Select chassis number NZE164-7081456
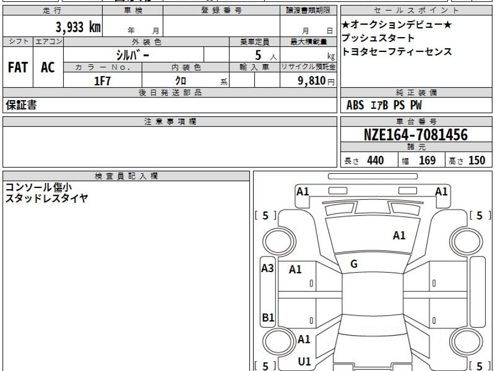Image resolution: width=495 pixels, height=371 pixels. coord(416,134)
